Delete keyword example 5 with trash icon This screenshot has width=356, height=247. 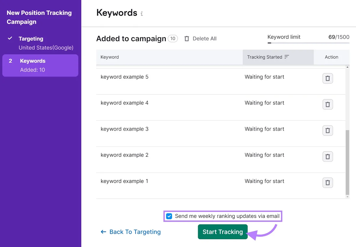pos(328,78)
